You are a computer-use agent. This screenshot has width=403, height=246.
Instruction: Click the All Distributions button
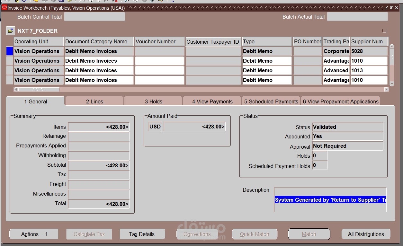click(366, 234)
